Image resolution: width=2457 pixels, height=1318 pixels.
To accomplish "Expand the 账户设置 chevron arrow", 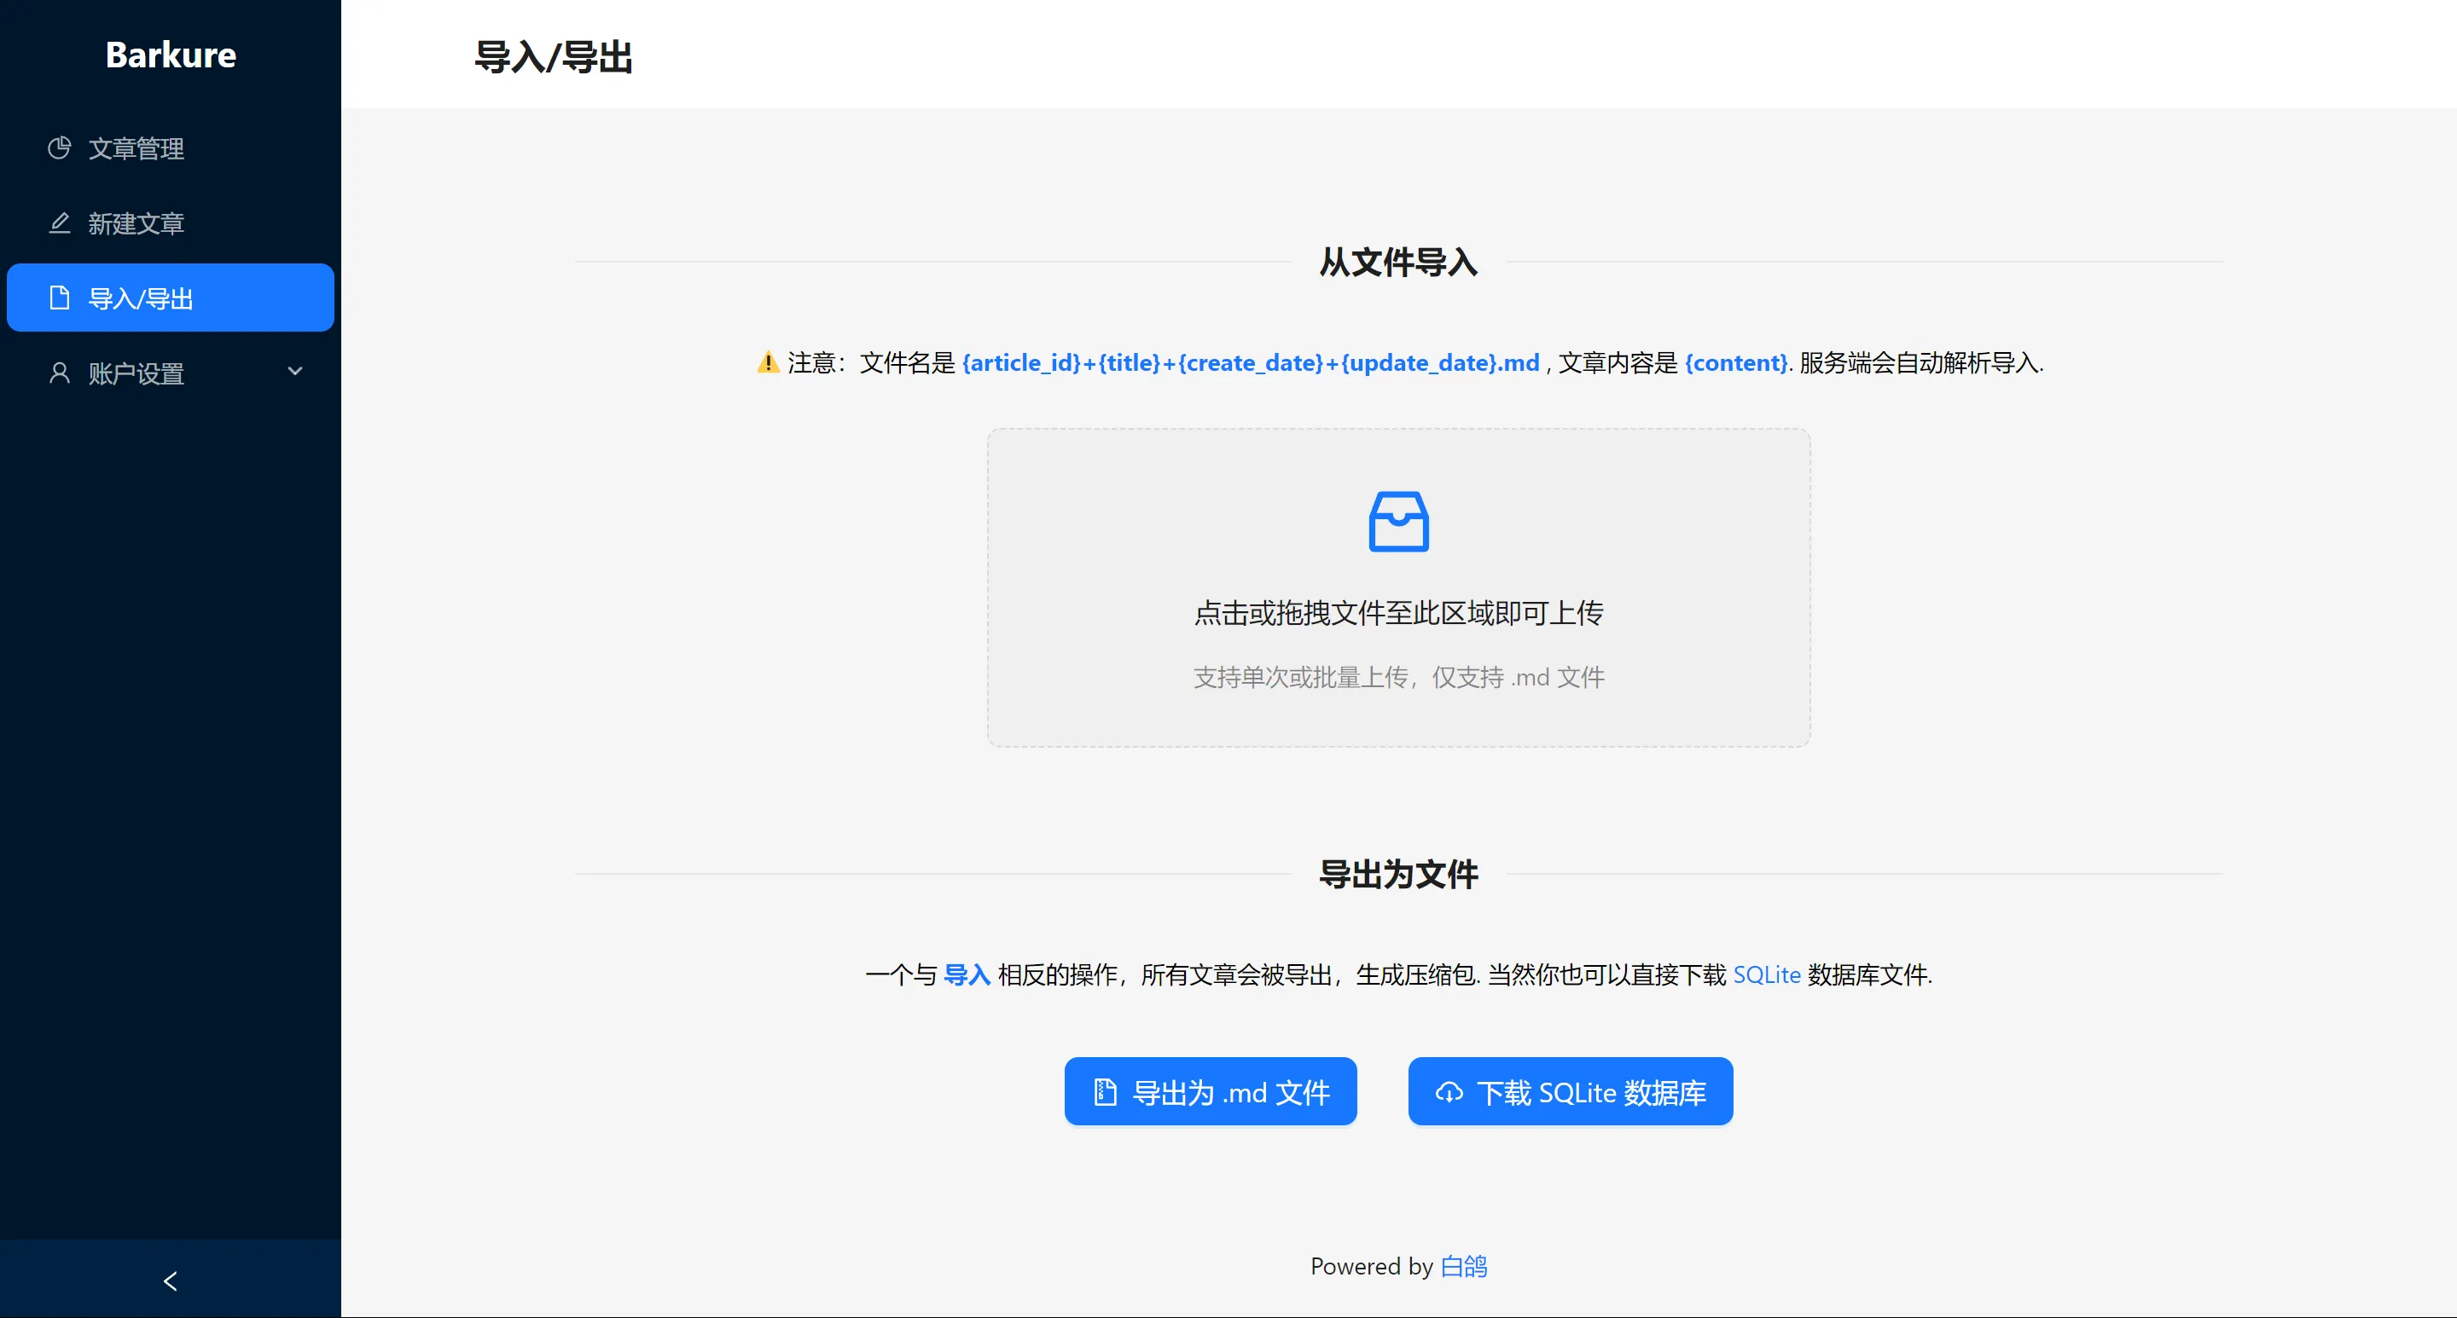I will pos(294,372).
